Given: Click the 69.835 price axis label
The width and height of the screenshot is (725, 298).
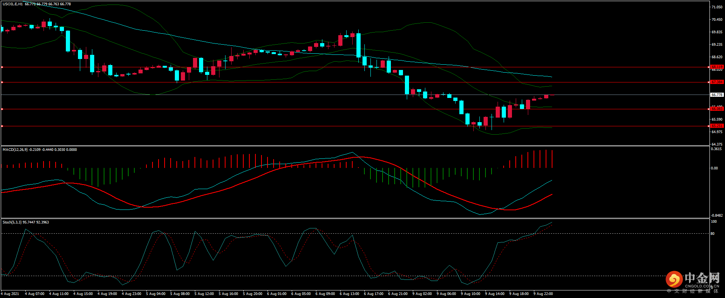Looking at the screenshot, I should pyautogui.click(x=717, y=32).
